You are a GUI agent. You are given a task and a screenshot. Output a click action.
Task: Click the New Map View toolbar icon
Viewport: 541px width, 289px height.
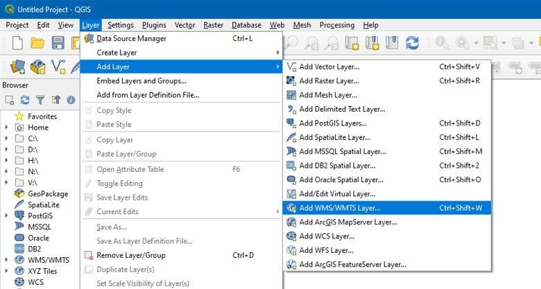[352, 43]
